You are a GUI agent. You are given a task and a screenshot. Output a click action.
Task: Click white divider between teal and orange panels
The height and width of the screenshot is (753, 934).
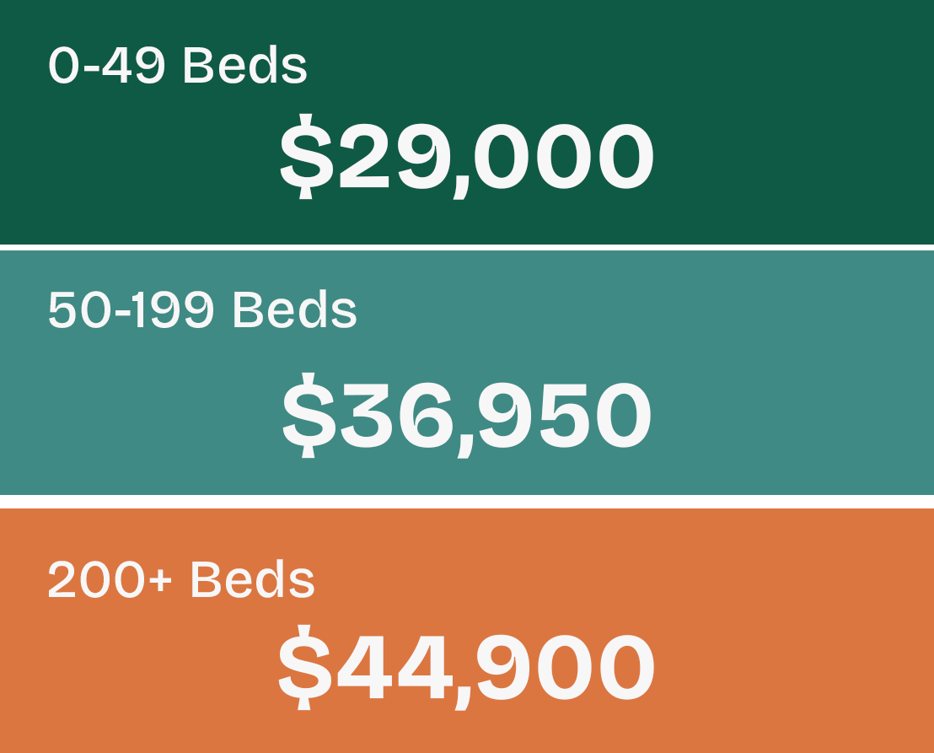pos(467,502)
